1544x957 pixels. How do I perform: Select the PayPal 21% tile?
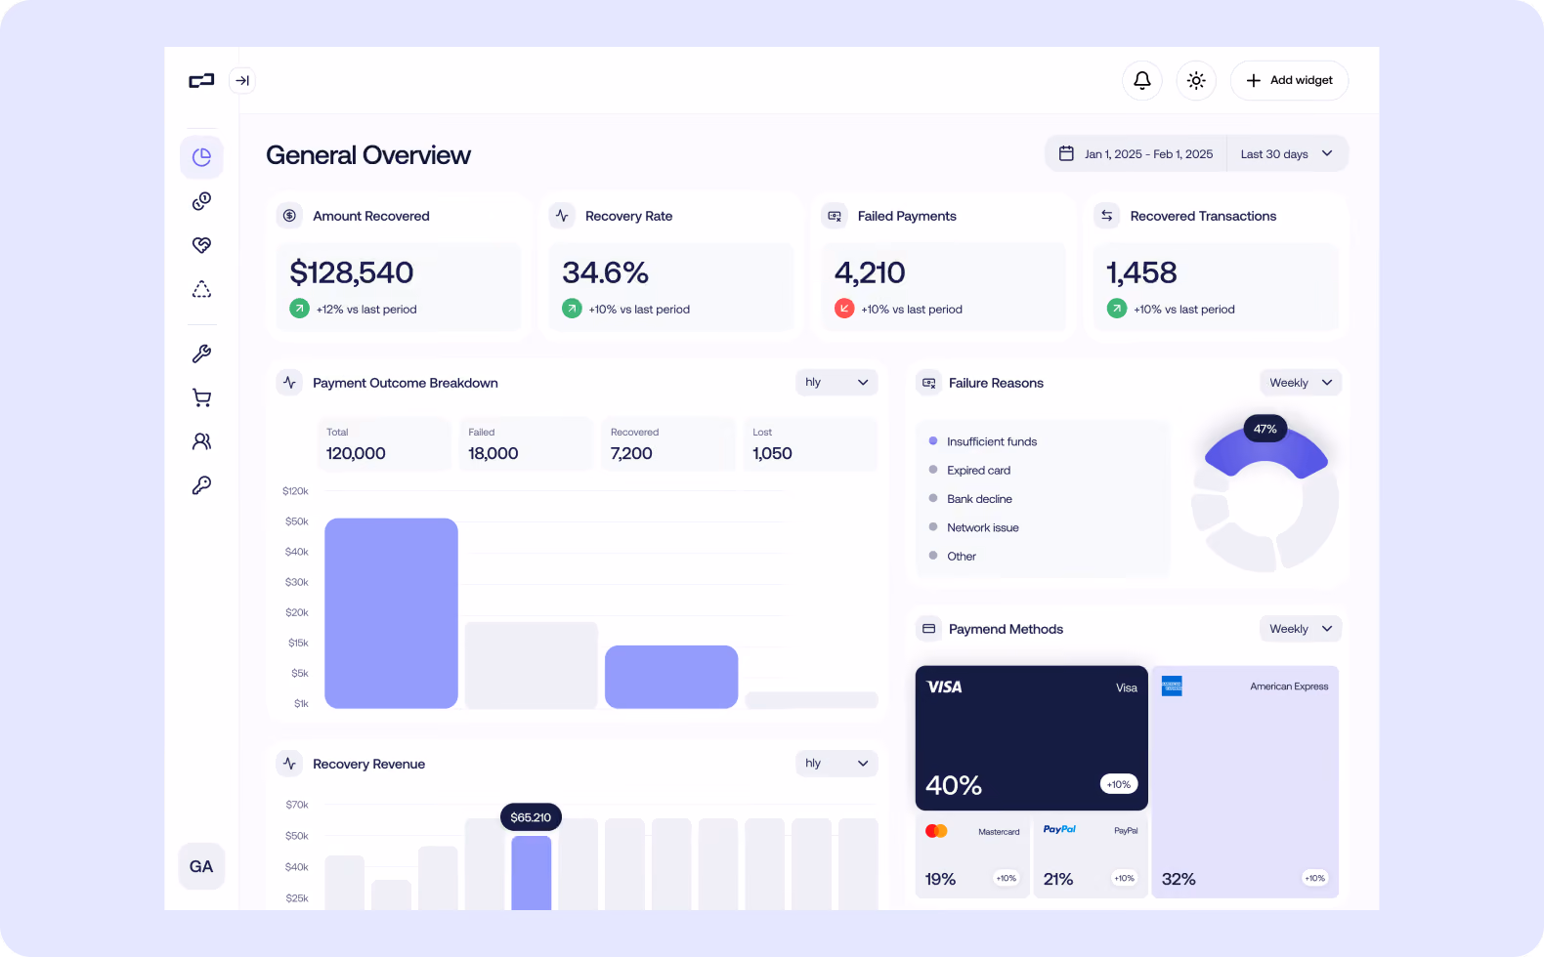click(x=1091, y=856)
